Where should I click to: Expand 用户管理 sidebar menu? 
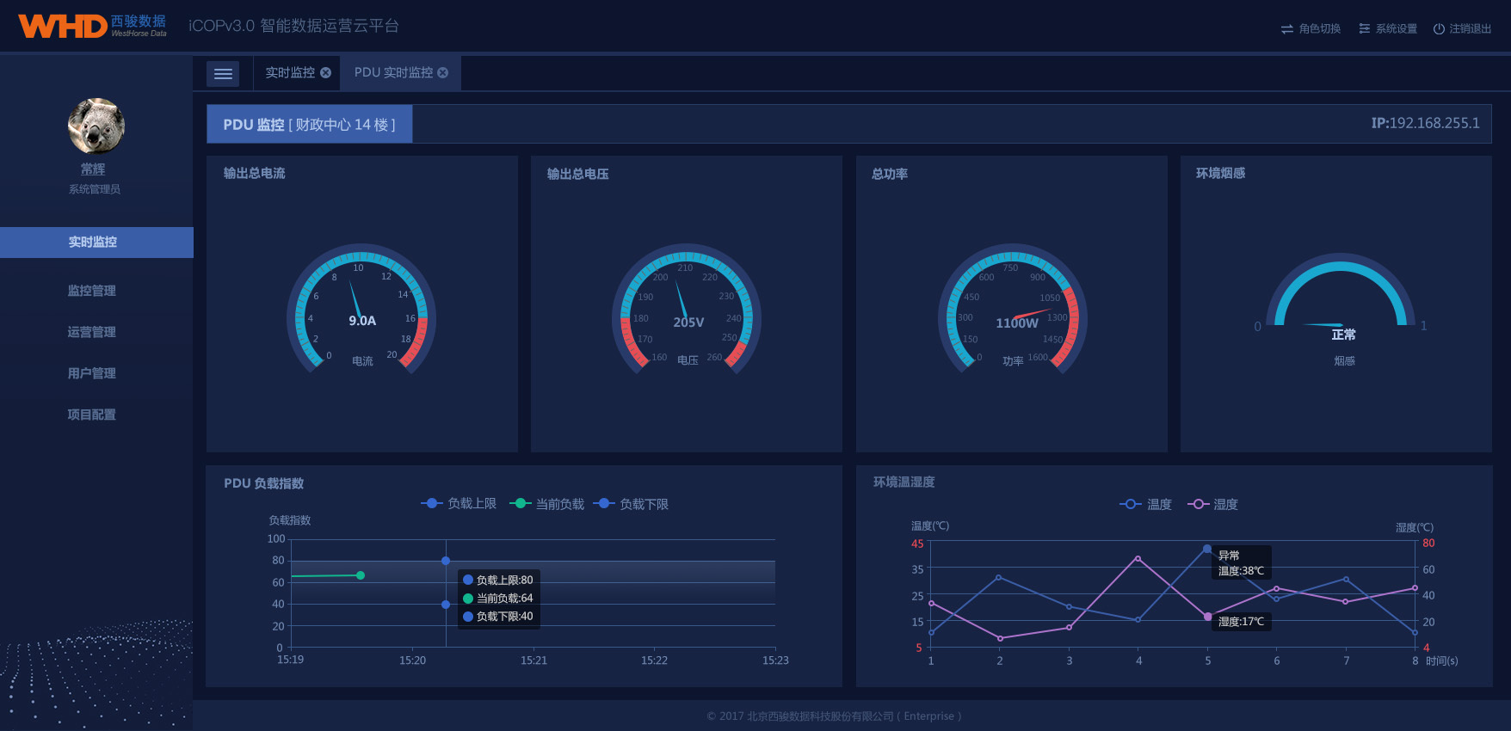click(x=92, y=373)
